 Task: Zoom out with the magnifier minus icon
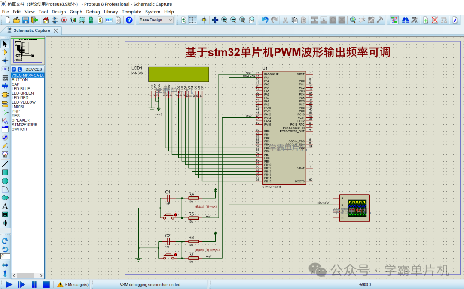pyautogui.click(x=233, y=20)
